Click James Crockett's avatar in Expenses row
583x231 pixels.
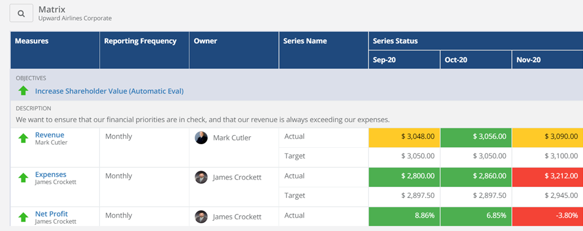point(201,177)
